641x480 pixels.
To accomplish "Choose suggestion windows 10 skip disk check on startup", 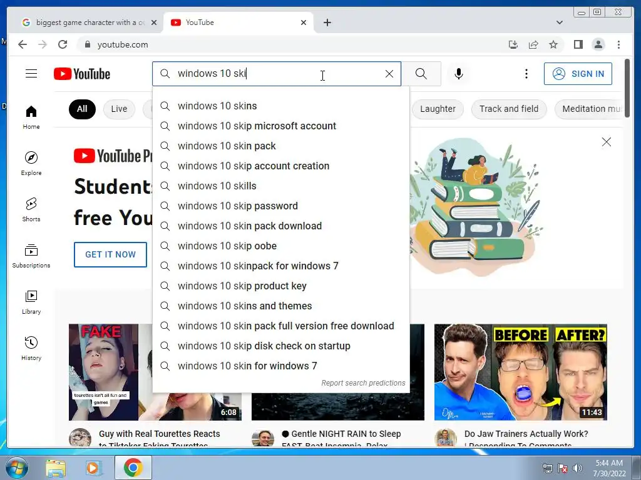I will coord(281,346).
